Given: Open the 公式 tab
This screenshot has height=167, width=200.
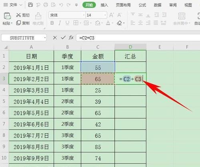Looking at the screenshot, I should click(x=142, y=5).
